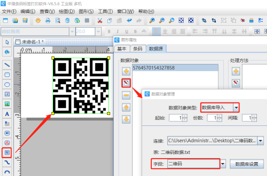Click the Zoom in magnifier icon
The image size is (267, 176).
(x=152, y=21)
